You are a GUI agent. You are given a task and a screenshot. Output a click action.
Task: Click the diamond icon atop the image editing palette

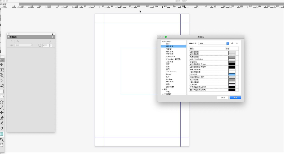click(x=53, y=34)
